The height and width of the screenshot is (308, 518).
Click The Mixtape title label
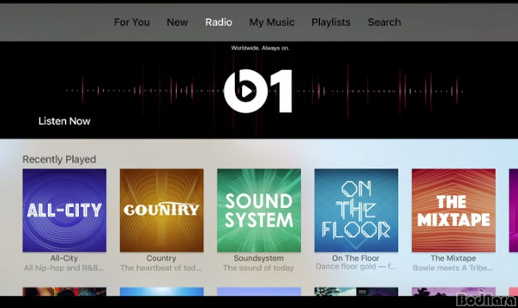click(453, 258)
